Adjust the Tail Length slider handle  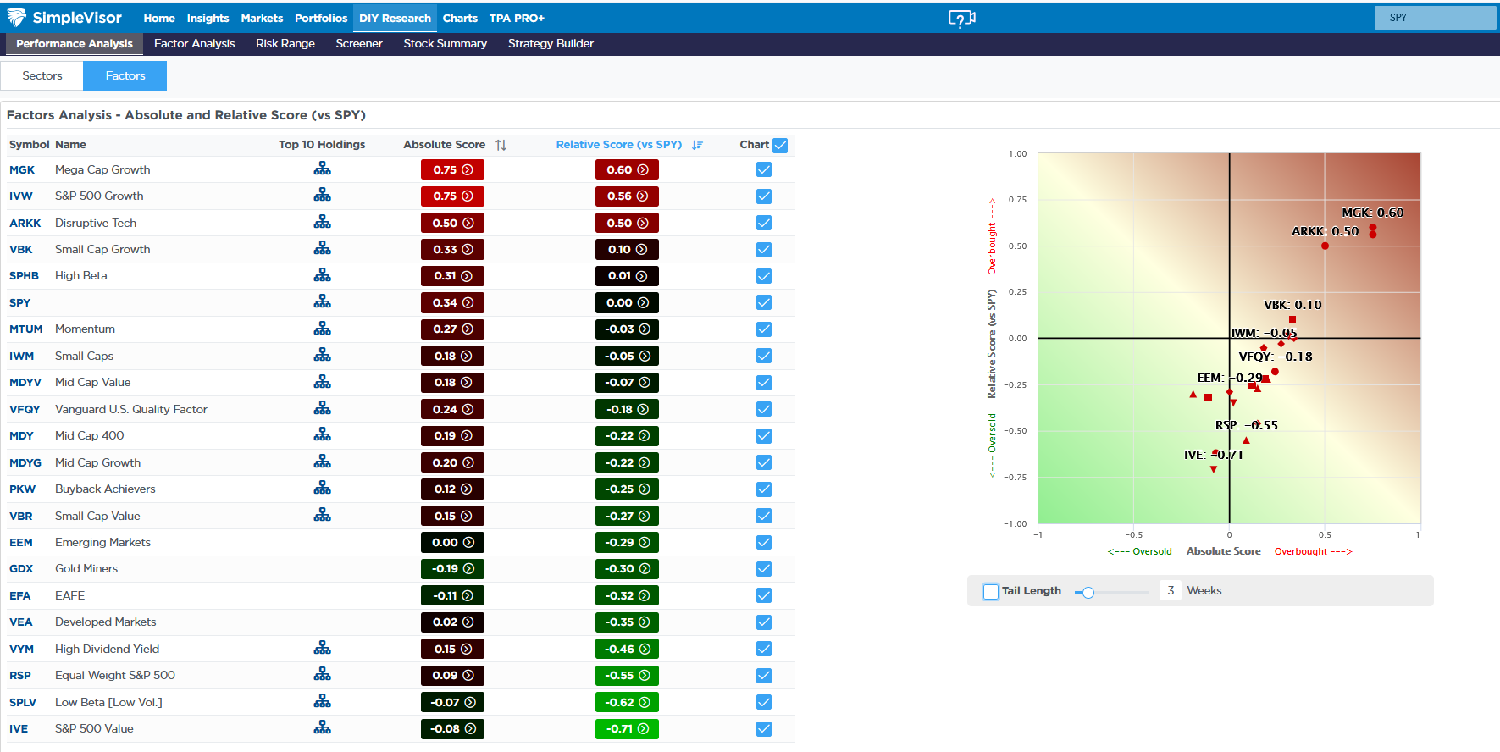coord(1088,592)
